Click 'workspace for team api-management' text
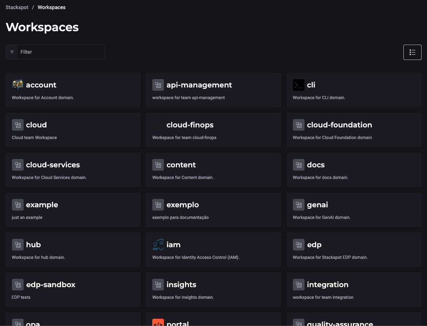 pyautogui.click(x=189, y=98)
